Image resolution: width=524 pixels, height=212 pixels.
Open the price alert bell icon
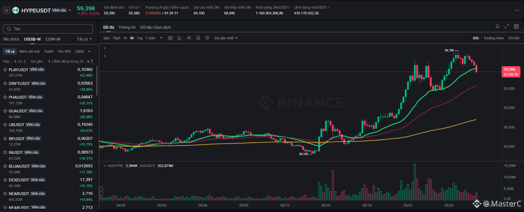[497, 26]
